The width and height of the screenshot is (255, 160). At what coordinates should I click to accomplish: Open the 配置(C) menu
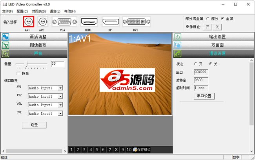click(22, 11)
